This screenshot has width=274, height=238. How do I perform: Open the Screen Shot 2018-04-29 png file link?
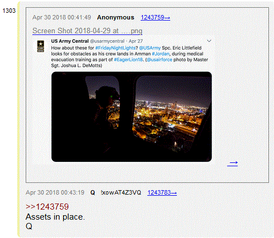point(88,31)
